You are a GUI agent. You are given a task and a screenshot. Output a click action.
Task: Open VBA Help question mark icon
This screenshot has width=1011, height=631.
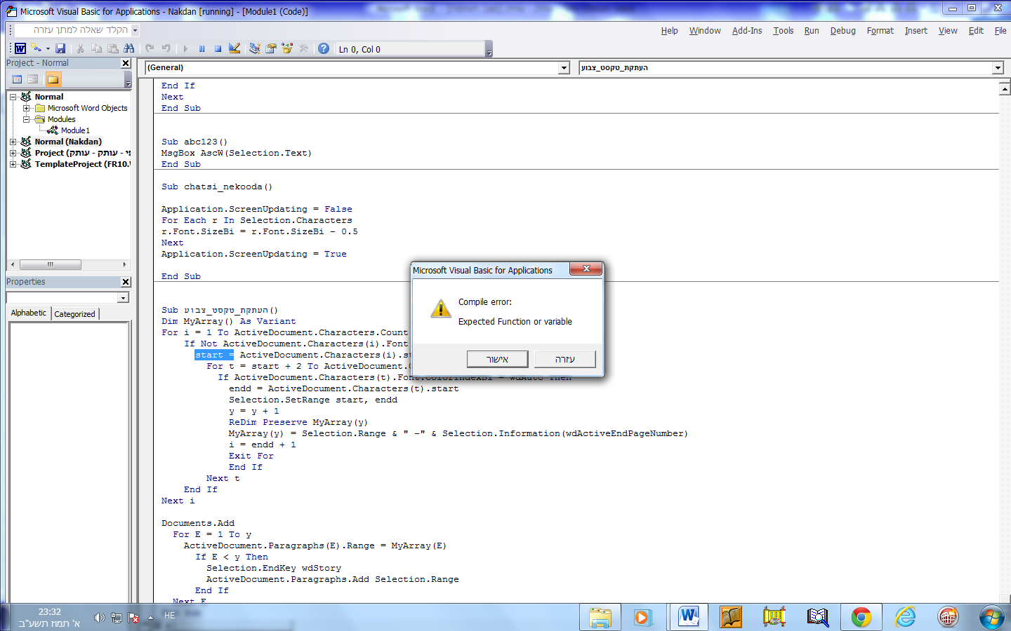[323, 48]
